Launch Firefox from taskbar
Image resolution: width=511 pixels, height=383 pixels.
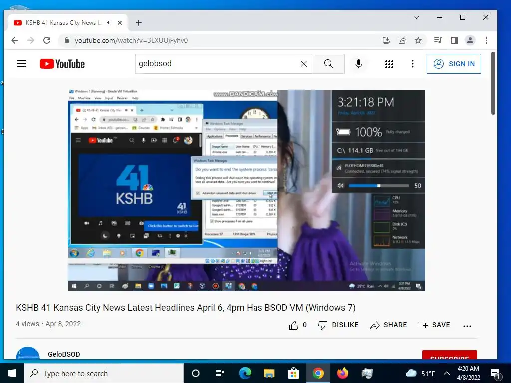click(342, 373)
